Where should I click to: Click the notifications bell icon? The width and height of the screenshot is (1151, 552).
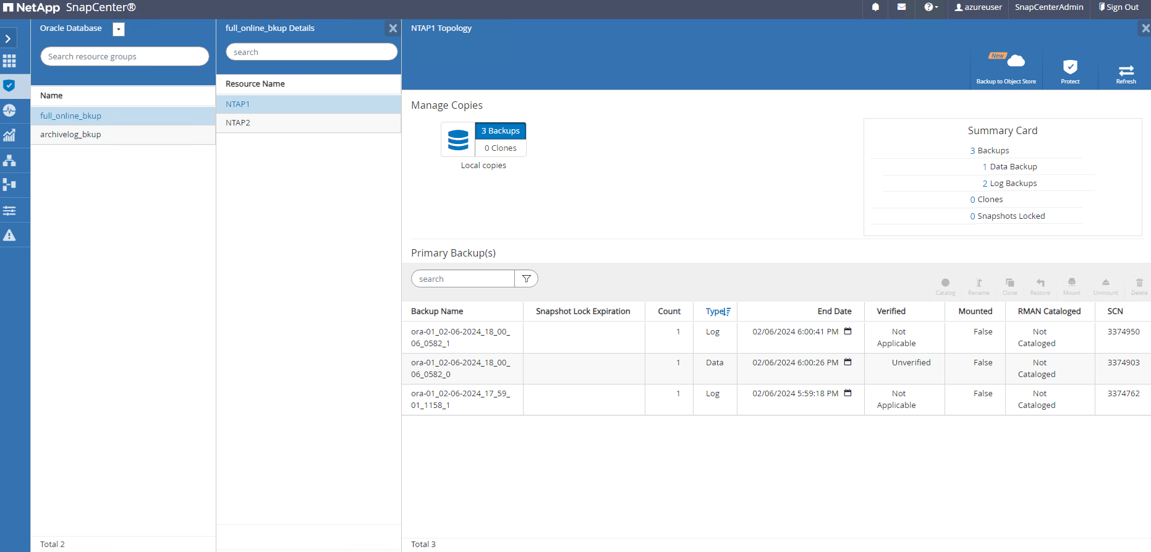click(875, 7)
